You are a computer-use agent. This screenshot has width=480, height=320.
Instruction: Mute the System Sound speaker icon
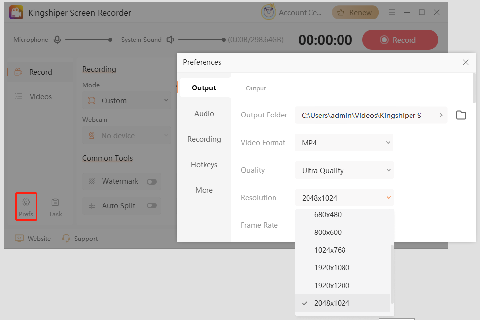tap(170, 40)
